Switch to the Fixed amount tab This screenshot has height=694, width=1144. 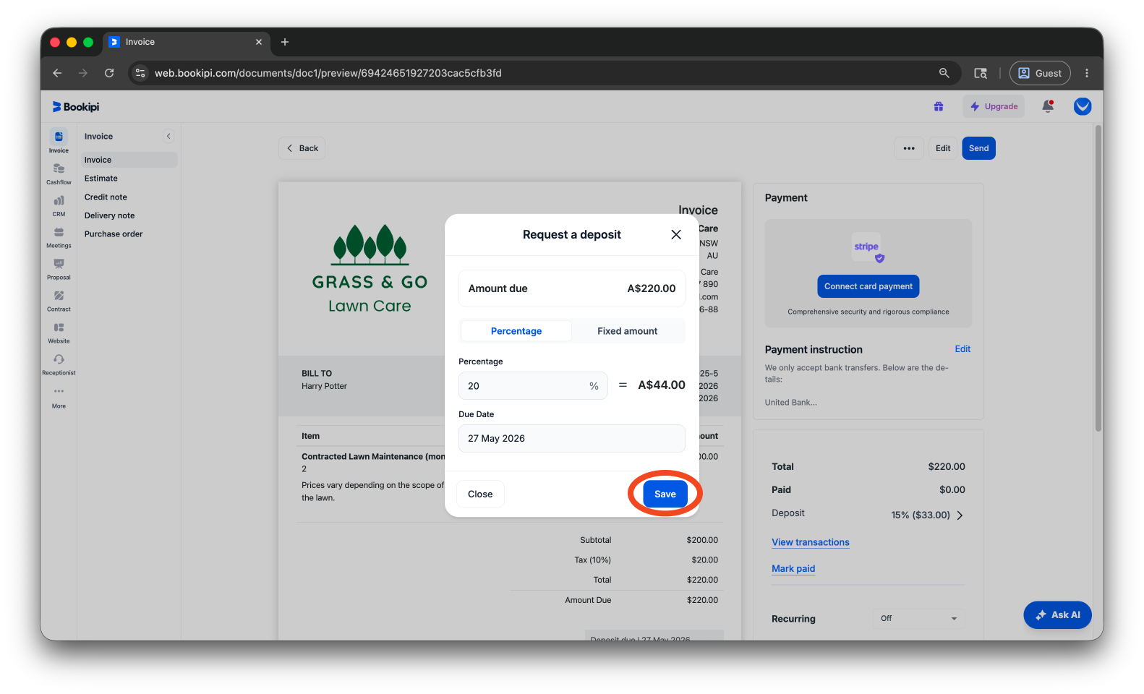(628, 331)
